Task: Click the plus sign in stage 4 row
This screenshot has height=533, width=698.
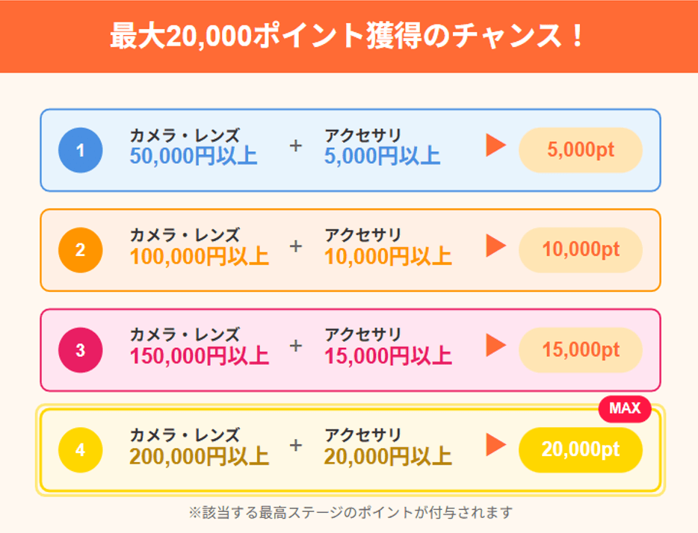Action: (296, 446)
